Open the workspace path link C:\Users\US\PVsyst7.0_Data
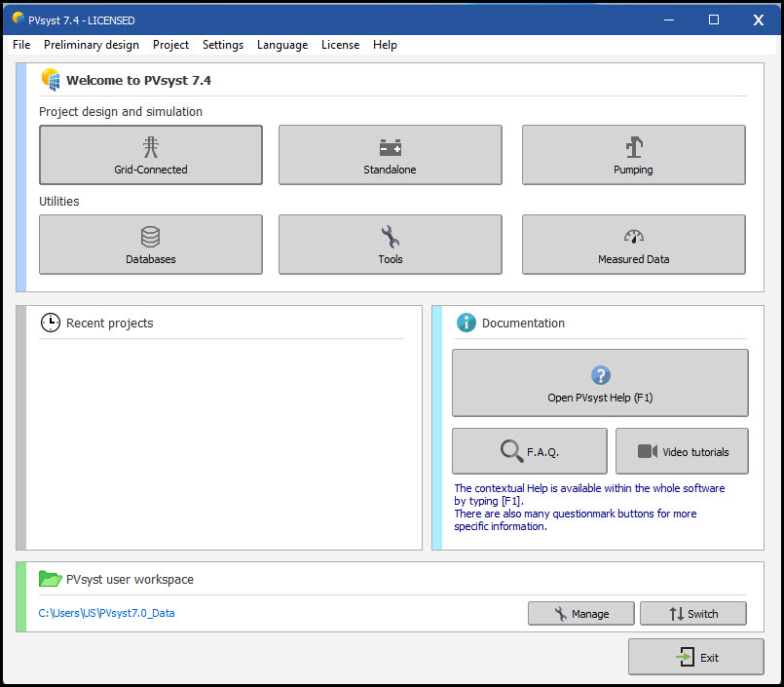Viewport: 784px width, 687px height. (106, 613)
